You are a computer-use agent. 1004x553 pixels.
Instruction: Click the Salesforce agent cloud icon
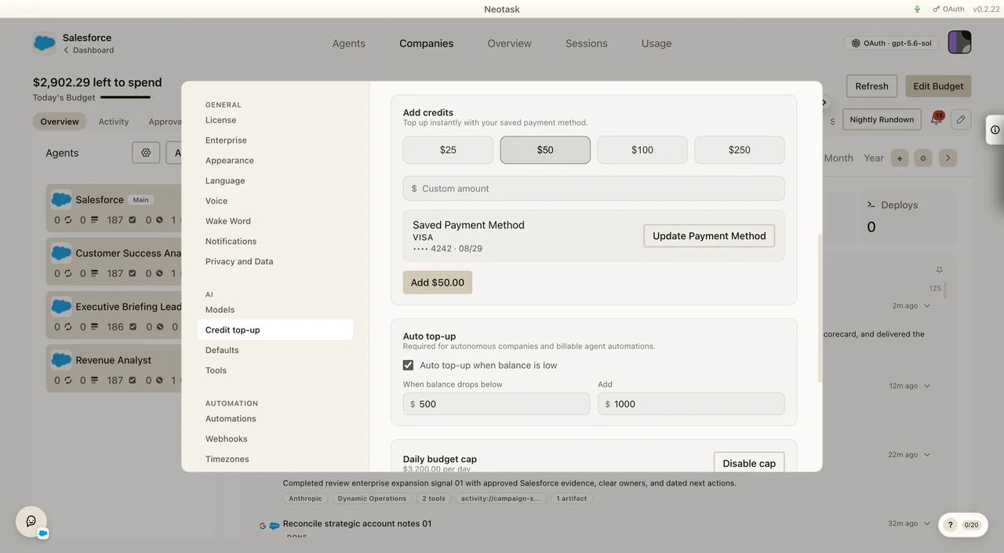61,199
